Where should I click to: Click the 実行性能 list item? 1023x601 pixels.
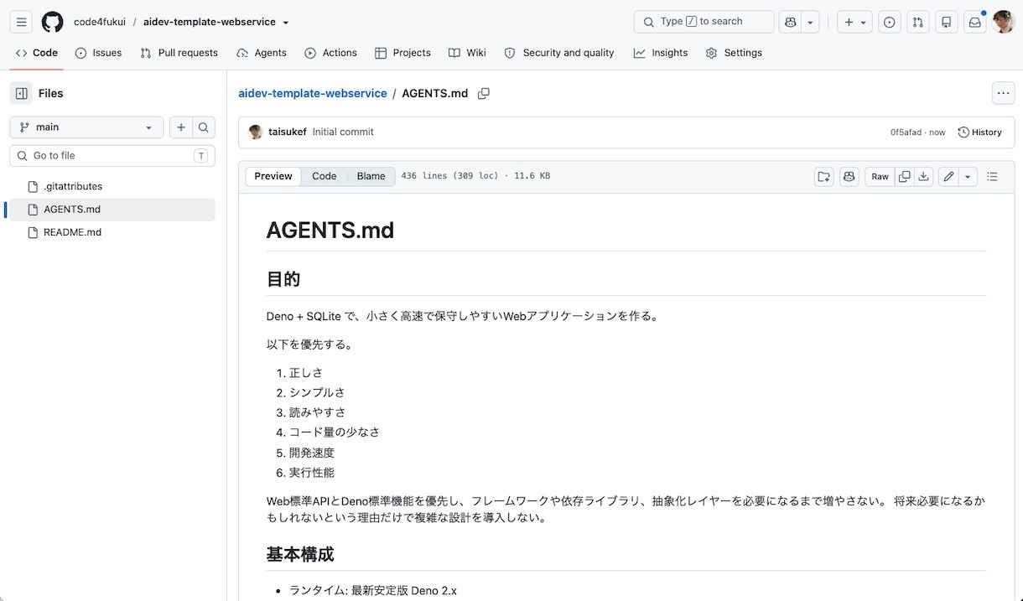pyautogui.click(x=312, y=473)
